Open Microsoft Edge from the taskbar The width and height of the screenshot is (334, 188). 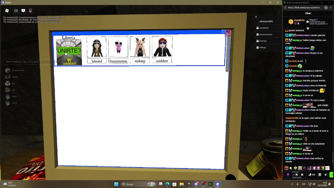pos(167,184)
